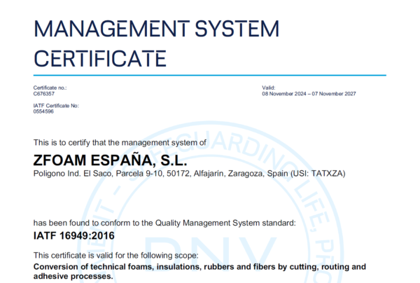Screen dimensions: 420x283
Task: Click the blue horizontal divider line
Action: 210,74
